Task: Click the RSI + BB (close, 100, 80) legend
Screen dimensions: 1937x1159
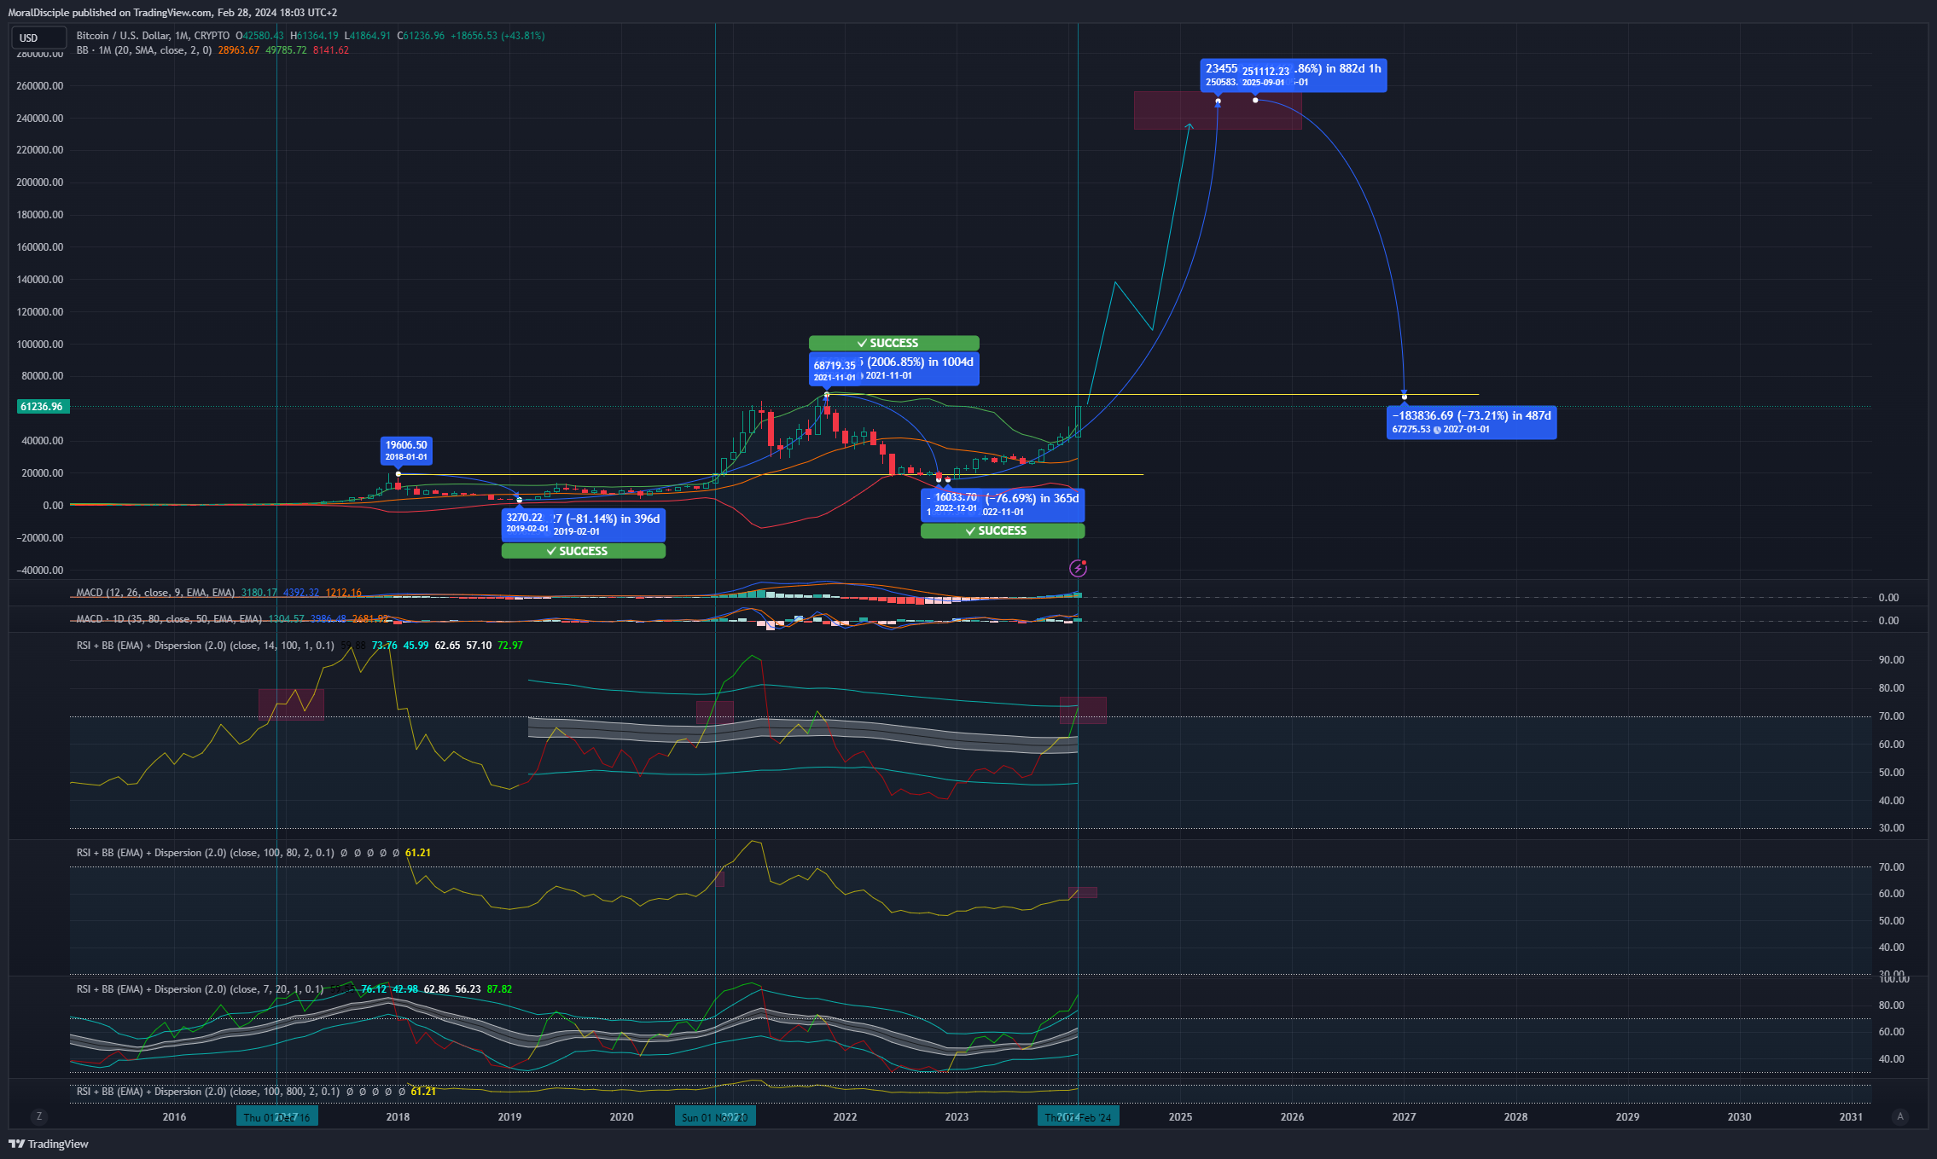Action: [x=205, y=853]
